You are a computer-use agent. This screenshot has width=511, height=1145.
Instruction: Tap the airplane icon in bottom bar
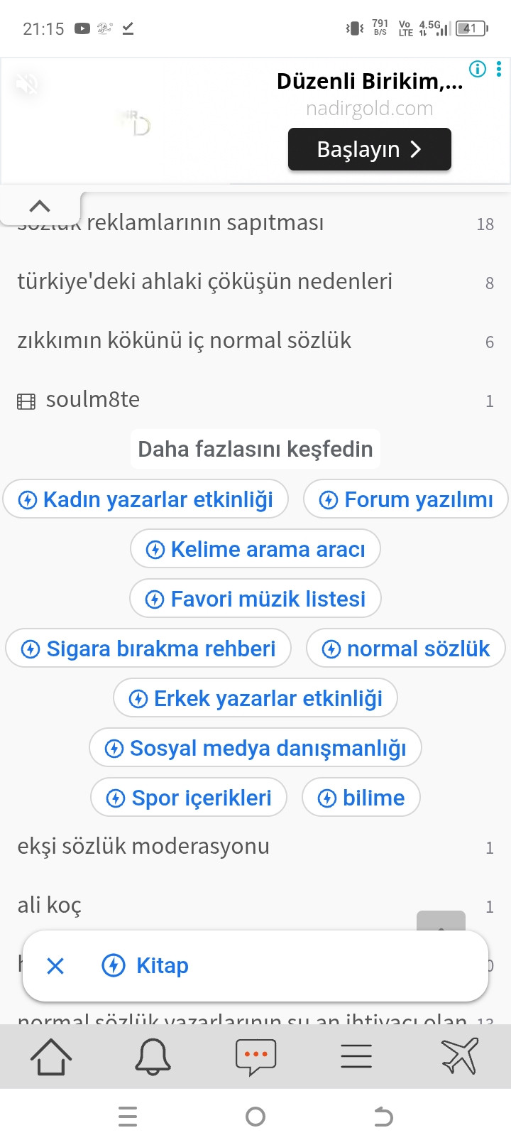tap(460, 1056)
